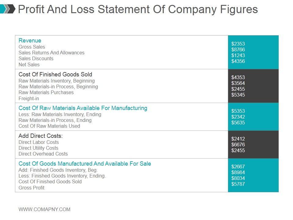The height and width of the screenshot is (220, 293).
Task: Select the Freight-in line item
Action: [29, 98]
